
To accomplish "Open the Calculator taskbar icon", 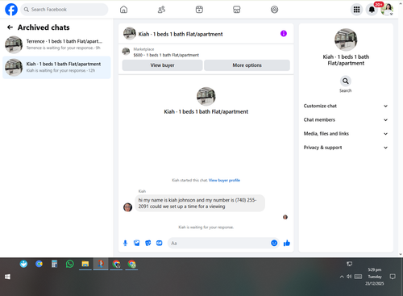I will pyautogui.click(x=55, y=264).
